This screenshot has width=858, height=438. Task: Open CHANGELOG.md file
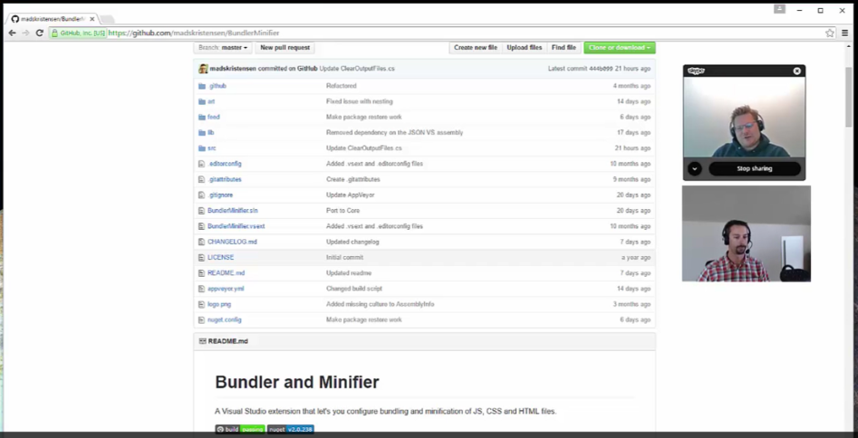click(232, 242)
